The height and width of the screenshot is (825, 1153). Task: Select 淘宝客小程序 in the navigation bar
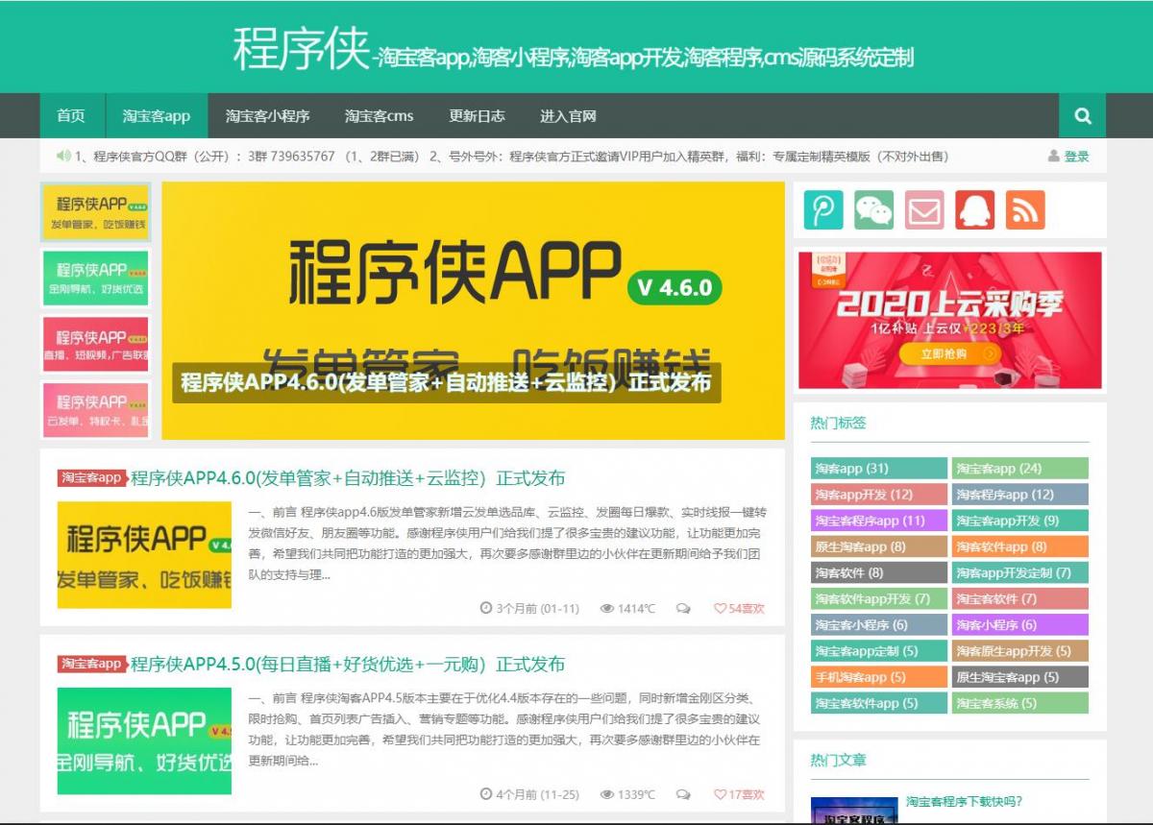(x=267, y=116)
